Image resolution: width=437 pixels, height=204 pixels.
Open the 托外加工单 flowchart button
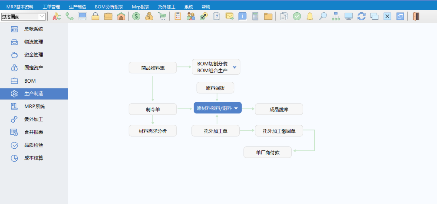coord(215,131)
